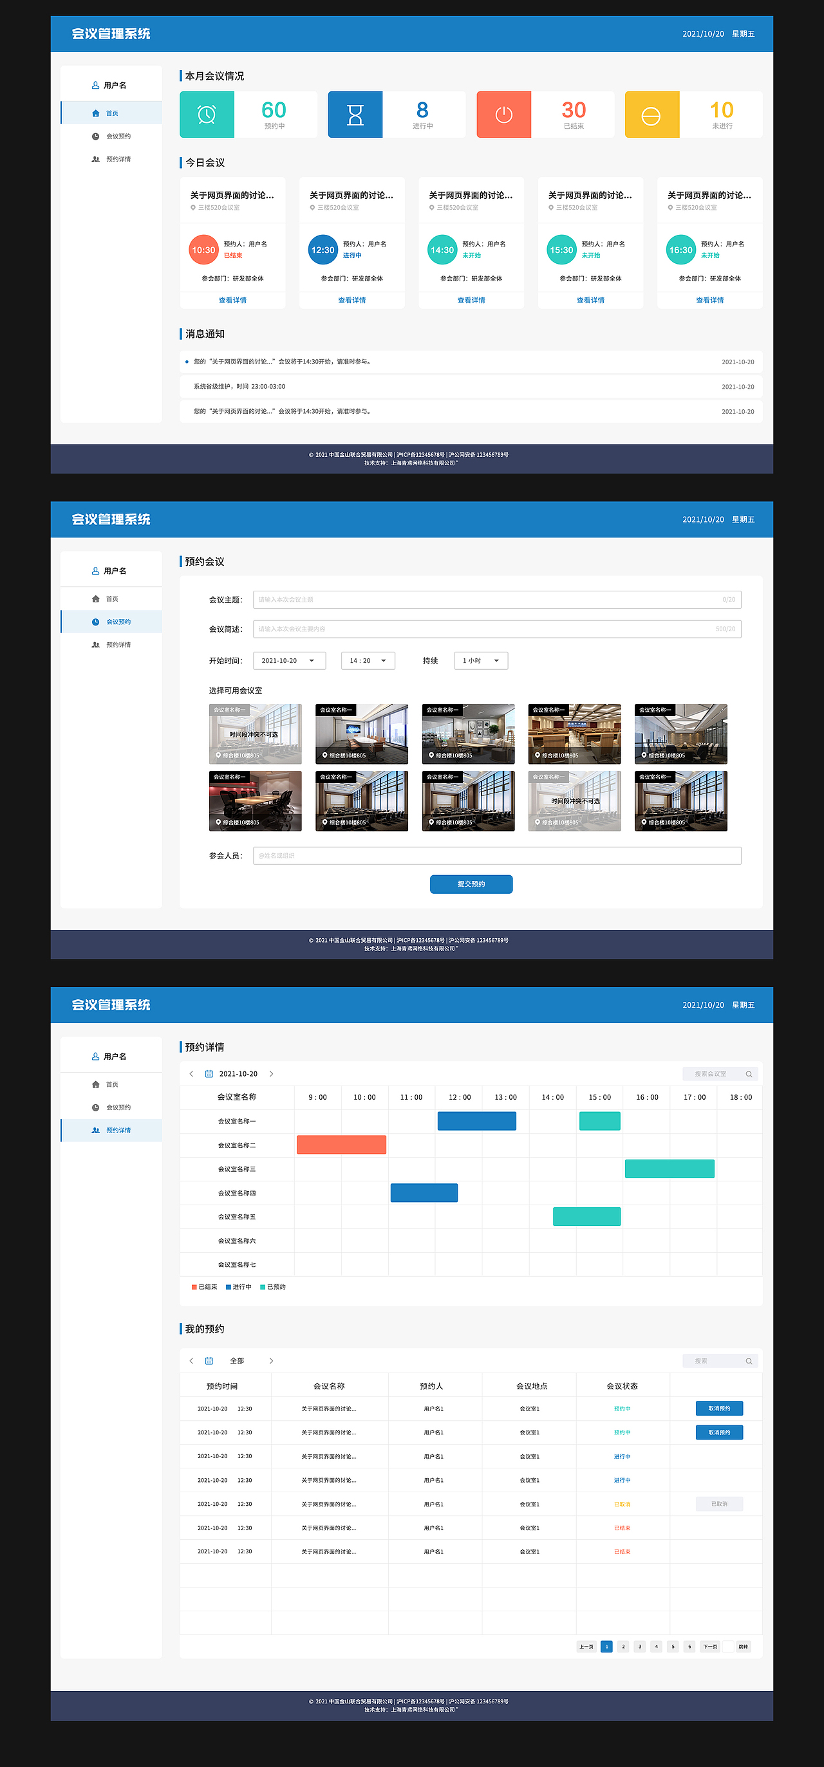Click the blue booking bar in row 会议室名称四

coord(424,1192)
